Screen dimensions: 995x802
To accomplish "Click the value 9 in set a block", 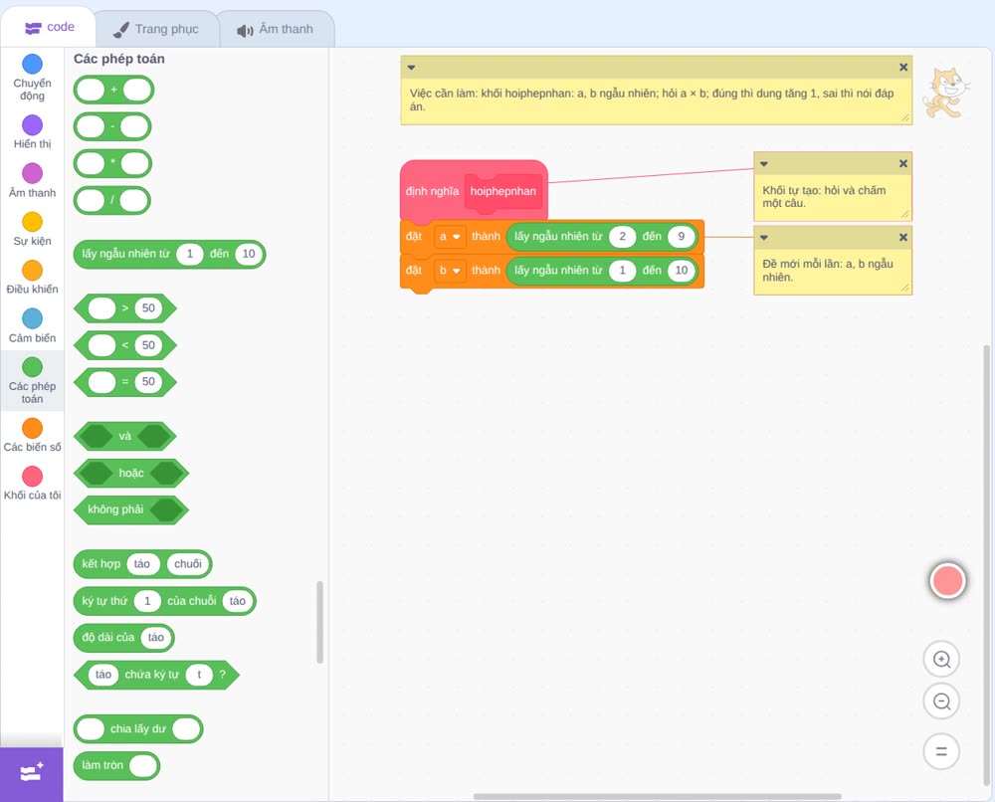I will point(681,237).
